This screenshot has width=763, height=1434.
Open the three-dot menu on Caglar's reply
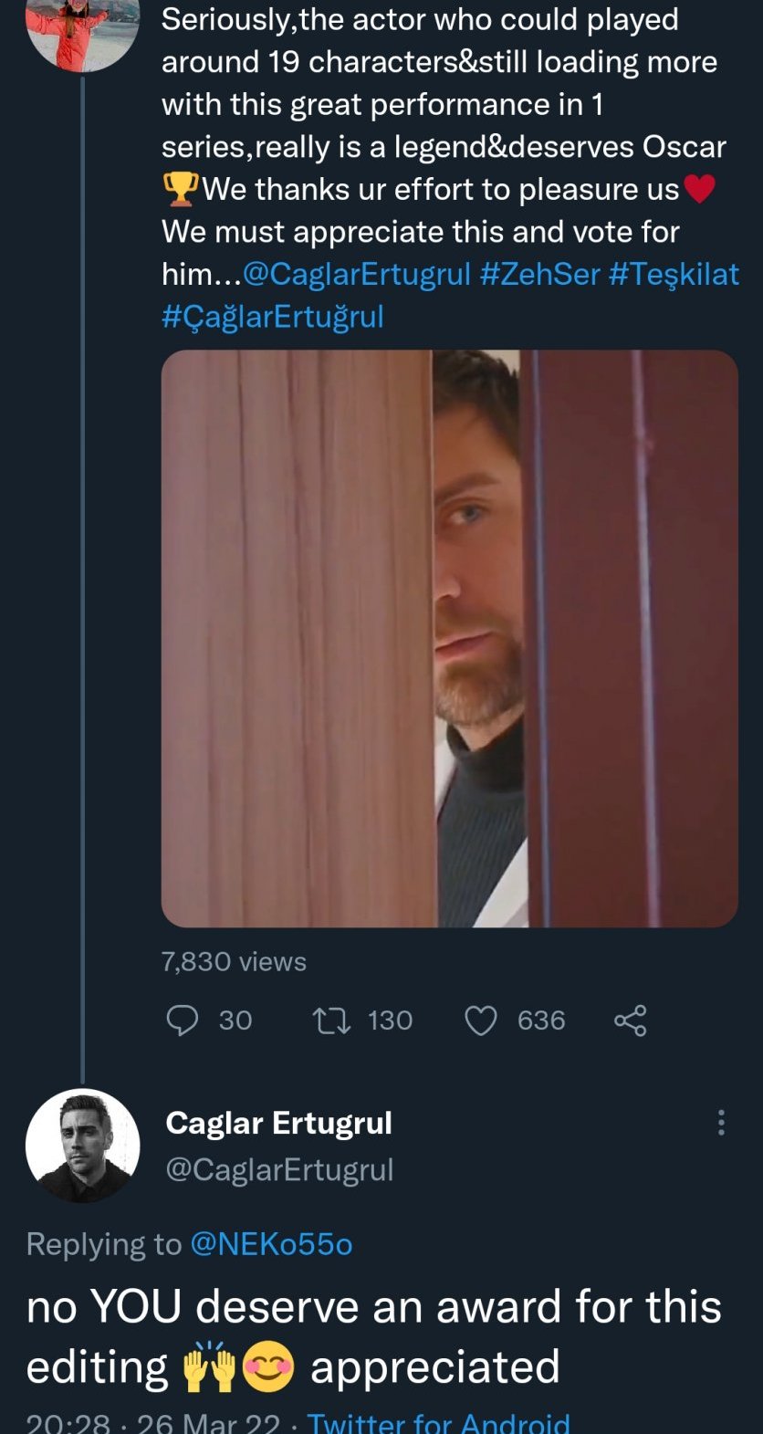pos(721,1123)
